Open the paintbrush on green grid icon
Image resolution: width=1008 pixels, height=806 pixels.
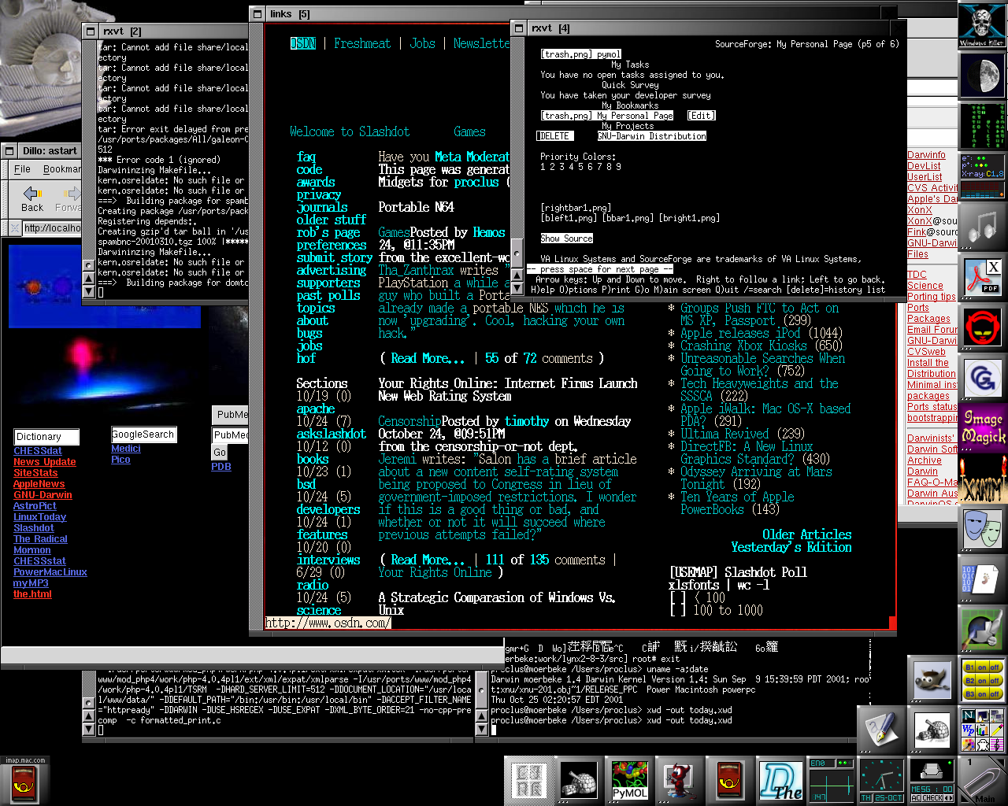pos(982,630)
